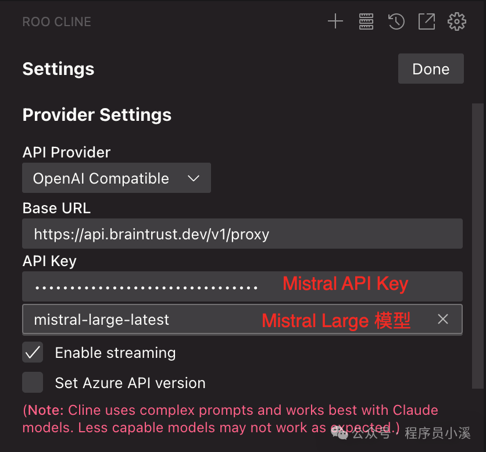Focus the Base URL input field
Image resolution: width=486 pixels, height=452 pixels.
click(x=242, y=234)
